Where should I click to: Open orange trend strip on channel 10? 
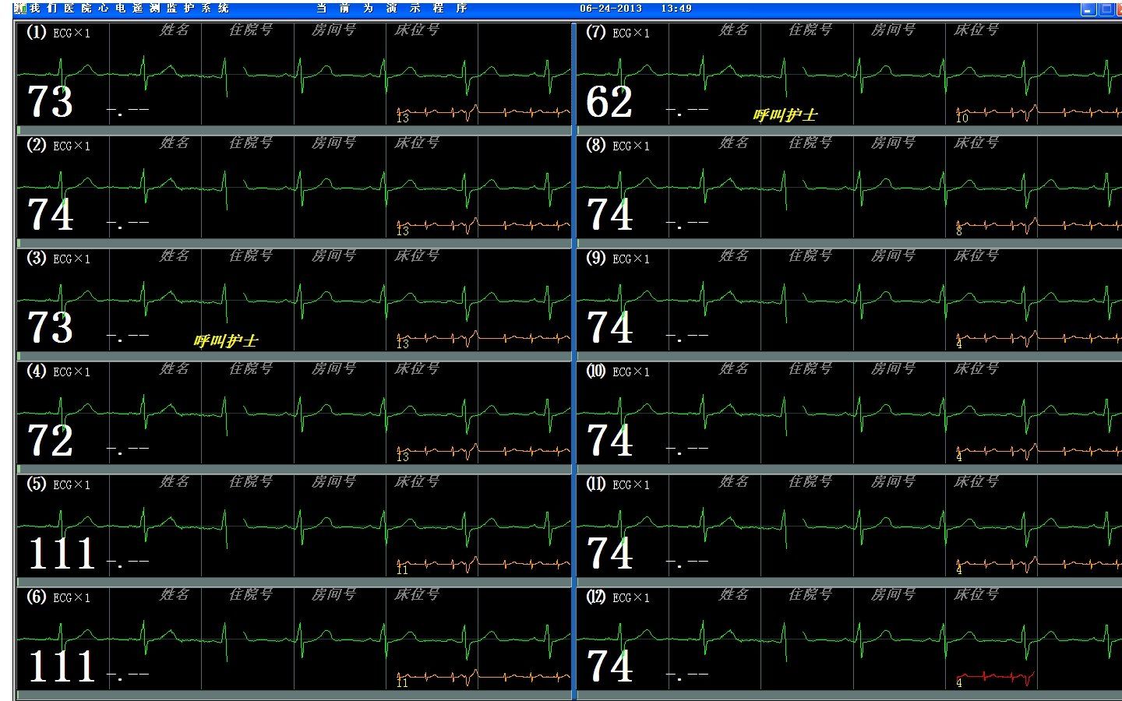[x=1039, y=452]
